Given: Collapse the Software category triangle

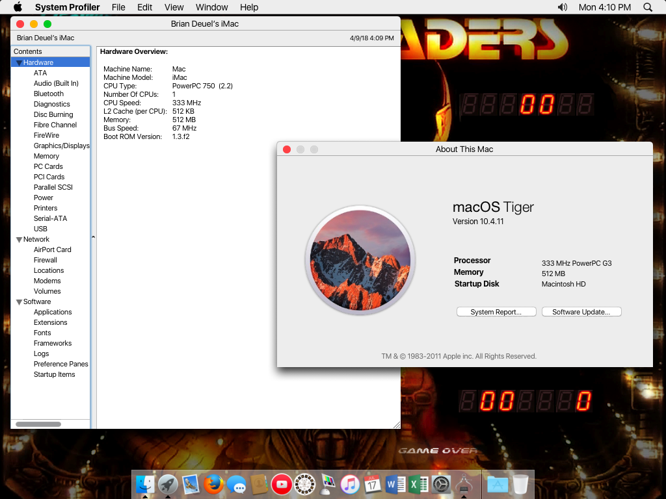Looking at the screenshot, I should 19,302.
